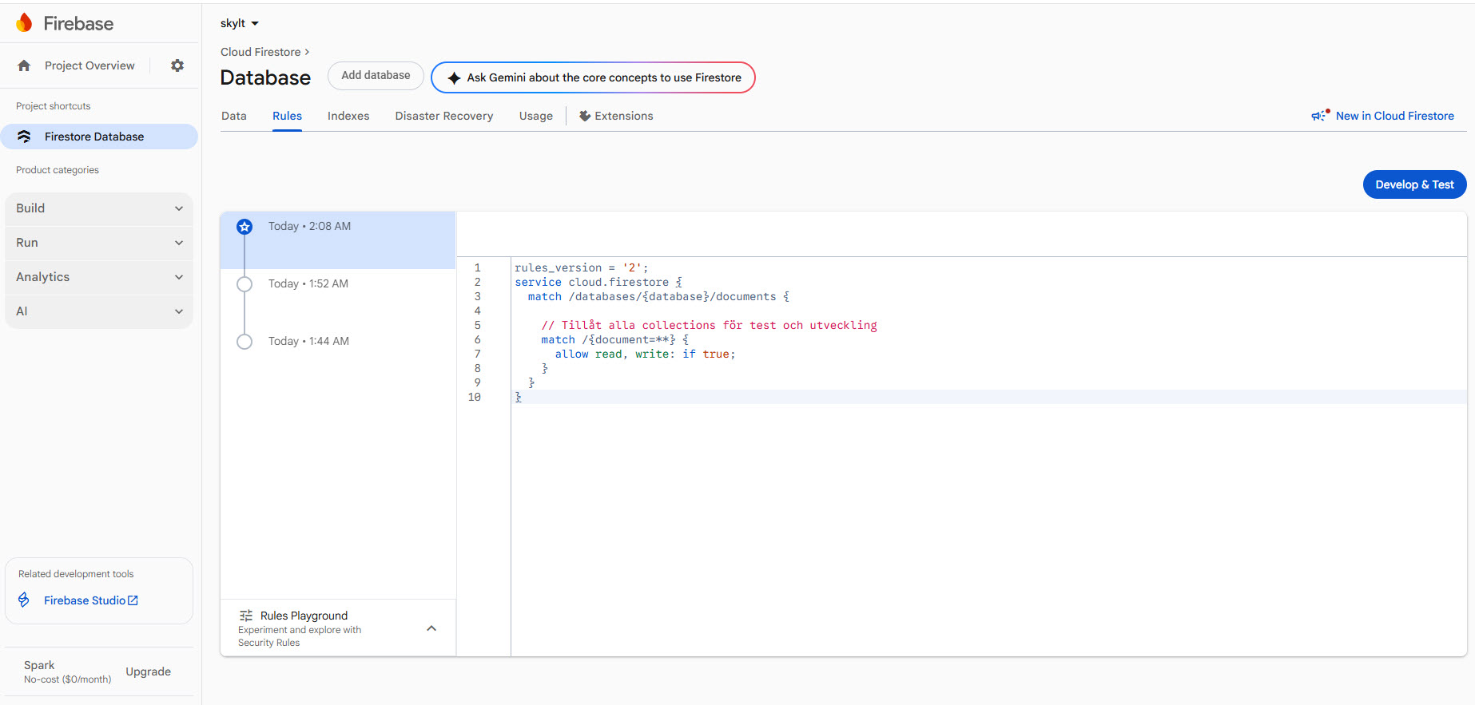Image resolution: width=1475 pixels, height=705 pixels.
Task: Open Firebase Studio external link icon
Action: coord(133,600)
